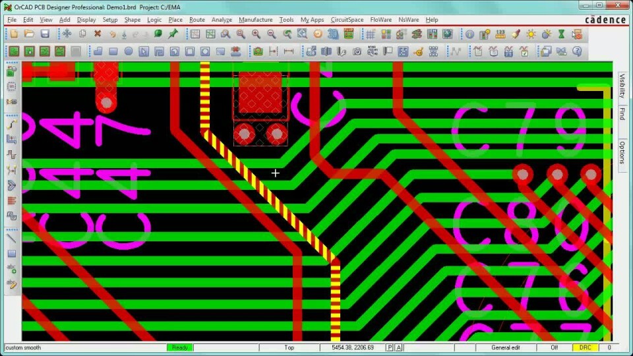Click the 123 ruler measure icon
The width and height of the screenshot is (633, 356).
[500, 34]
